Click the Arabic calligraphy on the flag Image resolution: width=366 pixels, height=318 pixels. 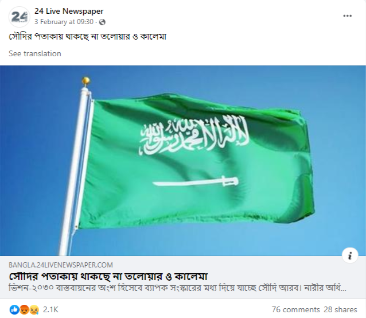click(x=194, y=135)
